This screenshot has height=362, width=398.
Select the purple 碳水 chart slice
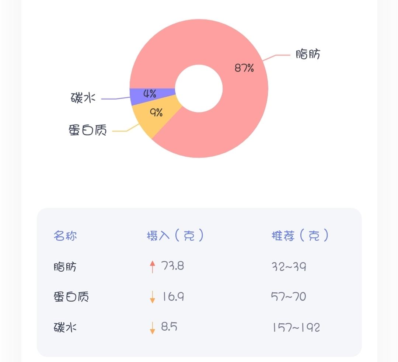(x=136, y=97)
